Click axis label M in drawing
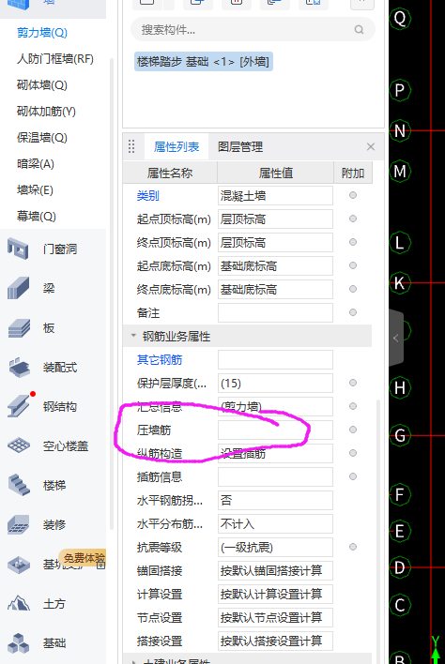Viewport: 445px width, 664px height. [x=400, y=171]
